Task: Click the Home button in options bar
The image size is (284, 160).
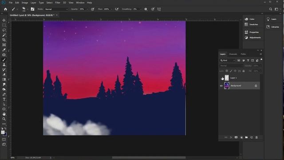Action: tap(5, 9)
